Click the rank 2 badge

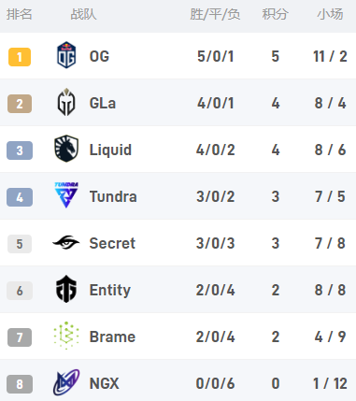coord(20,104)
